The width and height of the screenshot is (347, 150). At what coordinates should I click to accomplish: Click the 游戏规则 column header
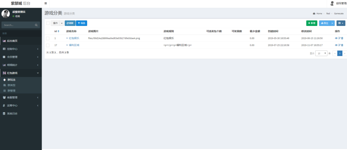point(169,31)
